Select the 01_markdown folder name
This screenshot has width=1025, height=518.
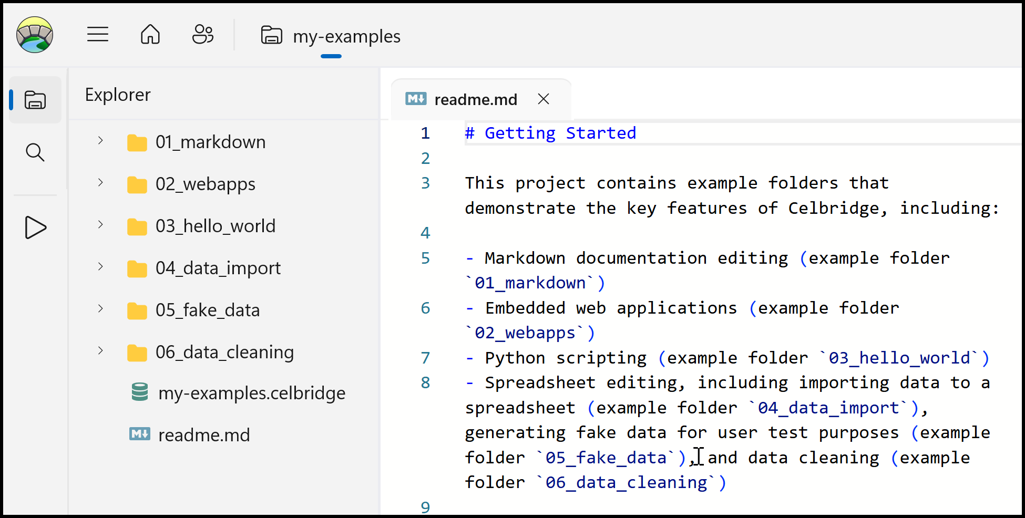tap(211, 142)
